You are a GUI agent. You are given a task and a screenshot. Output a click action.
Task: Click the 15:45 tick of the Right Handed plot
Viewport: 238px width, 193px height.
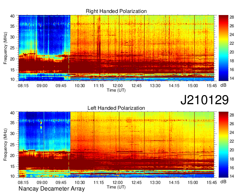pos(212,86)
